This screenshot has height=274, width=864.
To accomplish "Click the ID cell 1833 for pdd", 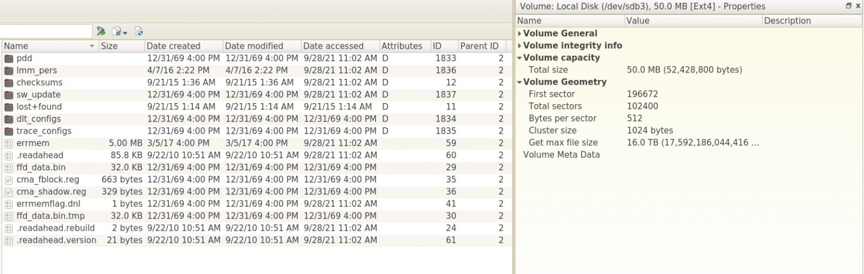I will (446, 58).
